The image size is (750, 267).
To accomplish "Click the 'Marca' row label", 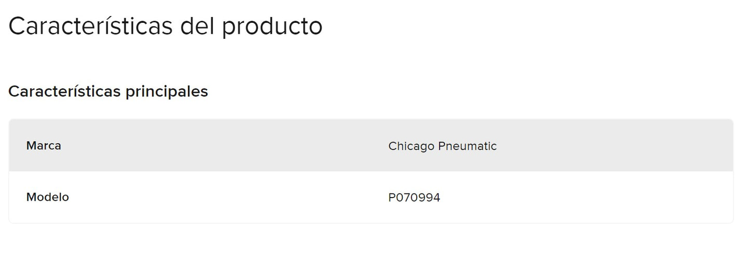I will pyautogui.click(x=44, y=146).
